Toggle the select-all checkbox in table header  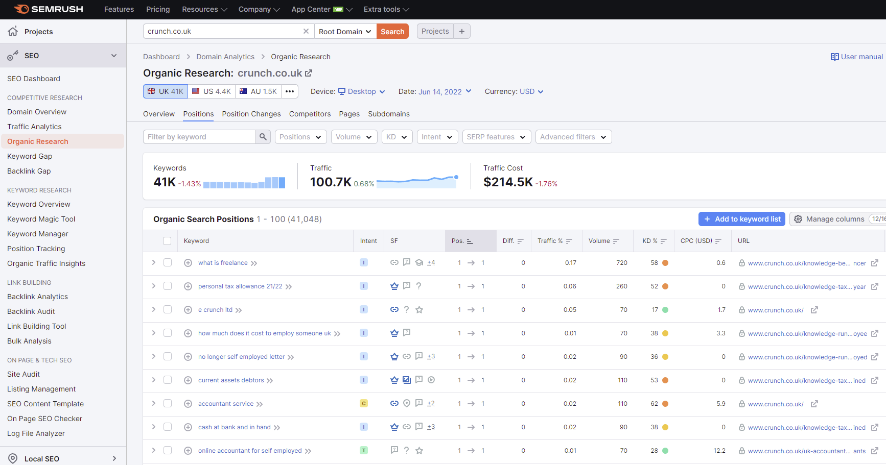click(x=167, y=241)
